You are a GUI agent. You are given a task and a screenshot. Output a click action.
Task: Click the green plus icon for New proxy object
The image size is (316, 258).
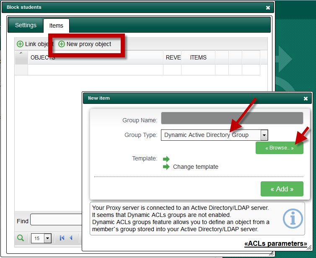[62, 44]
